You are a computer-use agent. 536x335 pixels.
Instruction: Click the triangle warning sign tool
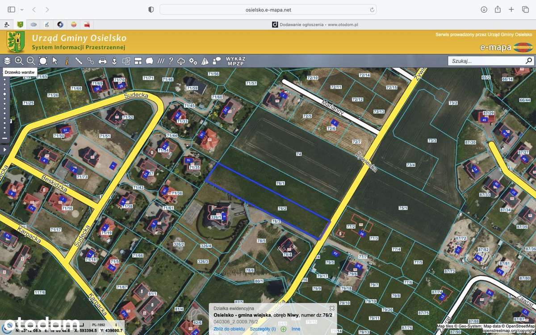(205, 61)
